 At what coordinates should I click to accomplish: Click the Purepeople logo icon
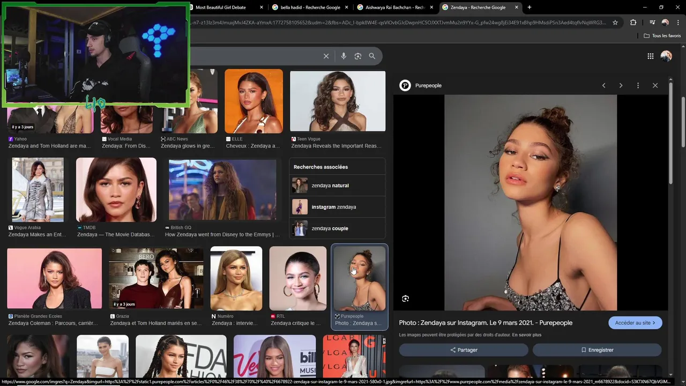click(405, 85)
